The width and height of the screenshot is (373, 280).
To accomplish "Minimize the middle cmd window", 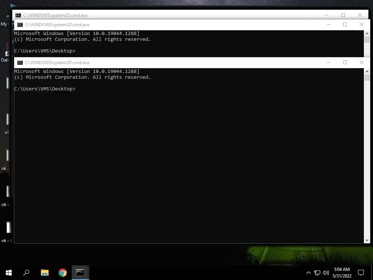I will coord(329,24).
